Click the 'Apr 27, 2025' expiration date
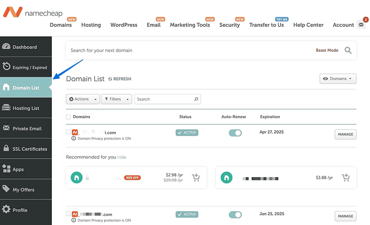Image resolution: width=370 pixels, height=225 pixels. pyautogui.click(x=271, y=132)
